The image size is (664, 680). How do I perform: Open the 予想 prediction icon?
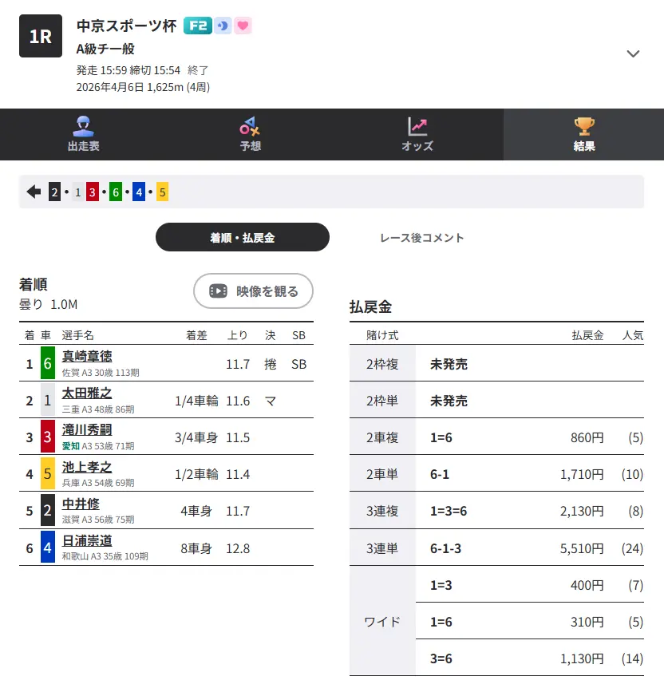[x=249, y=128]
